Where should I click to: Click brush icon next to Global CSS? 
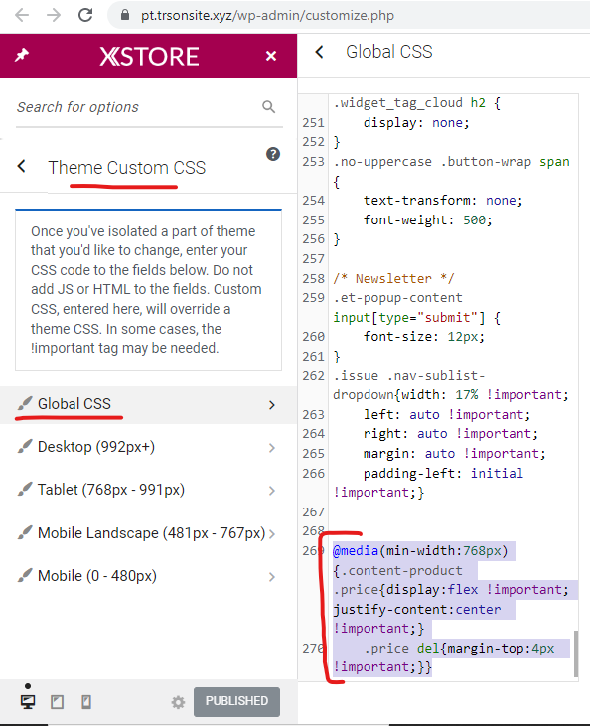[25, 404]
